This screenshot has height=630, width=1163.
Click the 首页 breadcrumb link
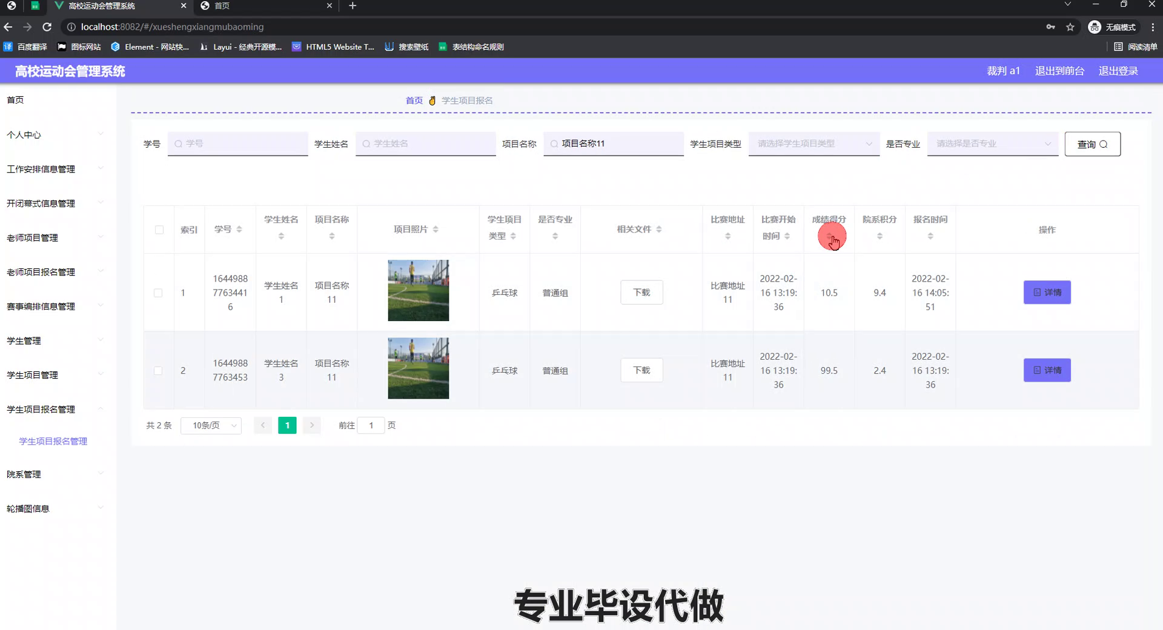pyautogui.click(x=414, y=101)
